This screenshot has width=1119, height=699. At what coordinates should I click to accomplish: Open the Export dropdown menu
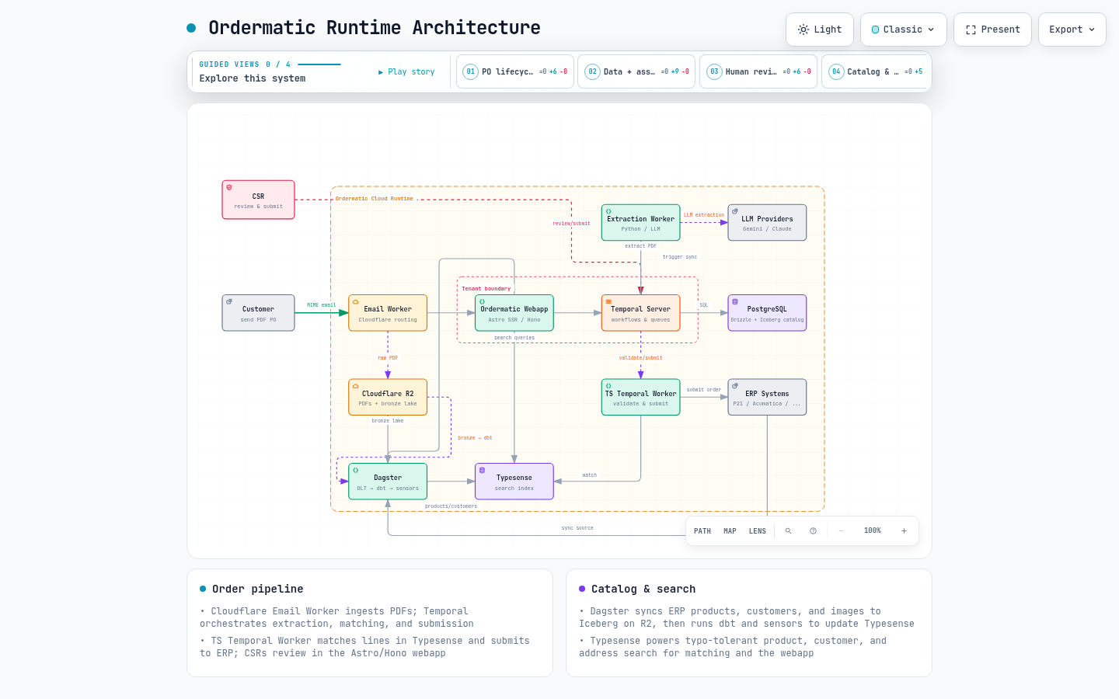click(1072, 30)
